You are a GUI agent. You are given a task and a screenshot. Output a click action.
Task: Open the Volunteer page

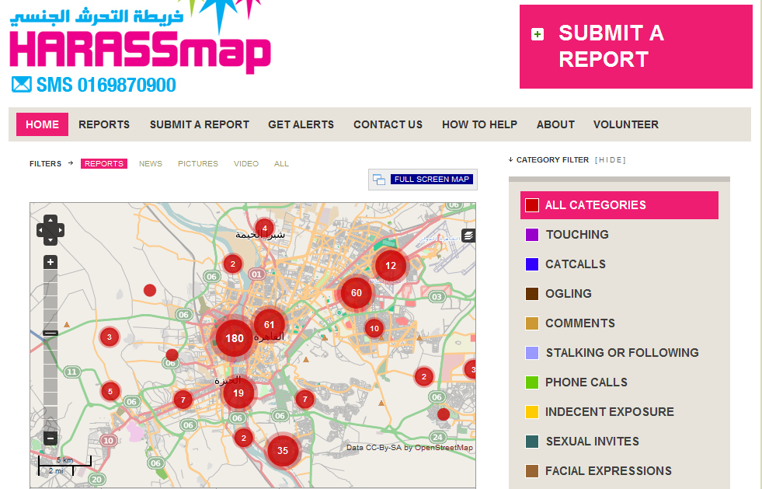(x=626, y=124)
